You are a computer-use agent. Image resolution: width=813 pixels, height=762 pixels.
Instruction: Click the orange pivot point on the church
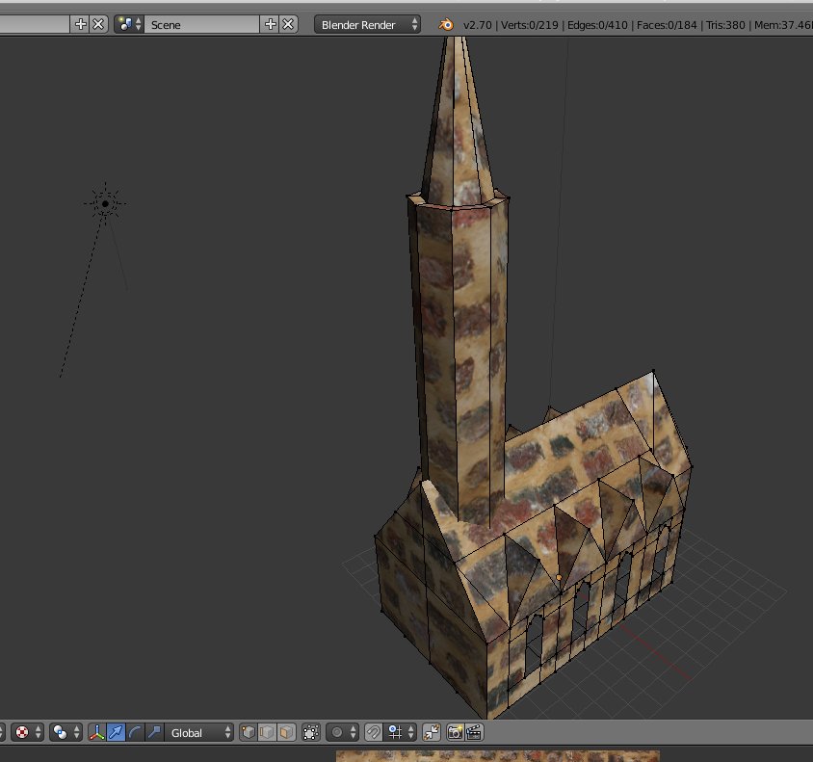559,577
